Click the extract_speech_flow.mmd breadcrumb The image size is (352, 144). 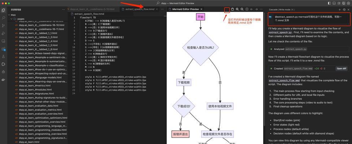pyautogui.click(x=89, y=14)
